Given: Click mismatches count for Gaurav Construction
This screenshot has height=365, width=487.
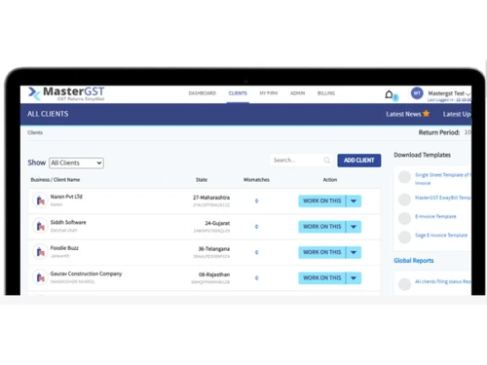Looking at the screenshot, I should tap(256, 278).
